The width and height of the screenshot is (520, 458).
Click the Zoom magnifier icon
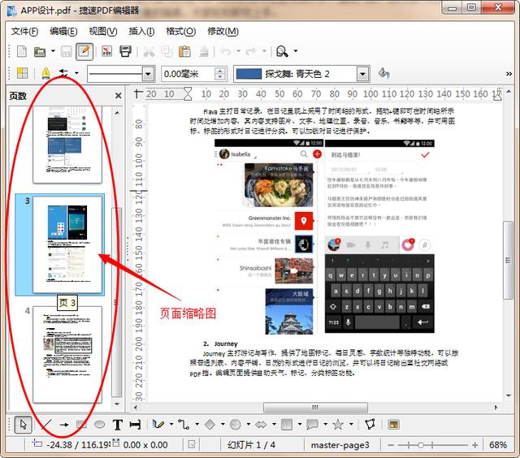(x=282, y=51)
